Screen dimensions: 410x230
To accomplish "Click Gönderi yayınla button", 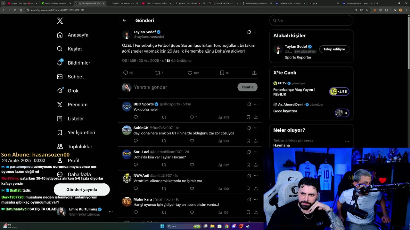I will point(82,189).
